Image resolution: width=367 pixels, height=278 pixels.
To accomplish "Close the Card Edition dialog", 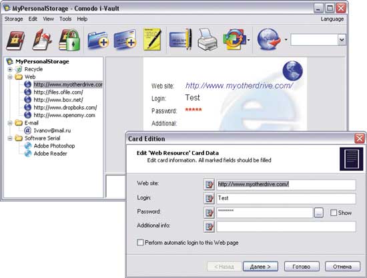I will pos(360,138).
